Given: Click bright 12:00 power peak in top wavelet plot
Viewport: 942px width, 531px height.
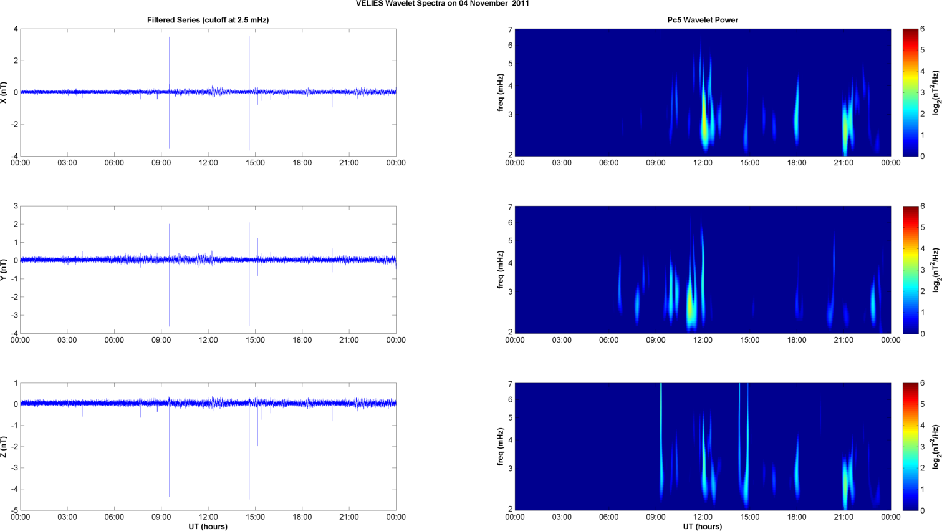Looking at the screenshot, I should [704, 119].
